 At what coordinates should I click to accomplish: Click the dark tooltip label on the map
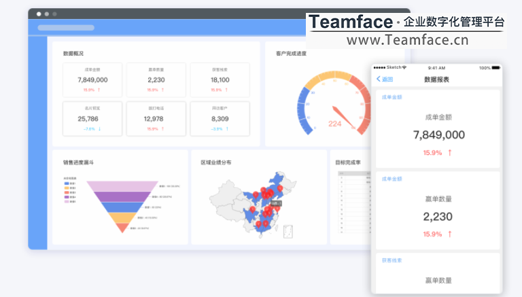pyautogui.click(x=277, y=203)
